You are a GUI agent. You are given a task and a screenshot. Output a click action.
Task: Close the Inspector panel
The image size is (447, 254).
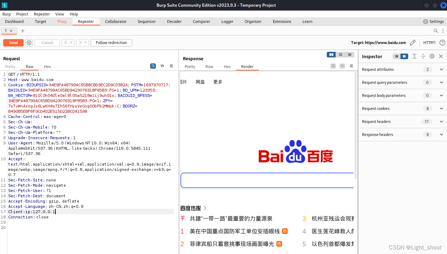click(441, 56)
